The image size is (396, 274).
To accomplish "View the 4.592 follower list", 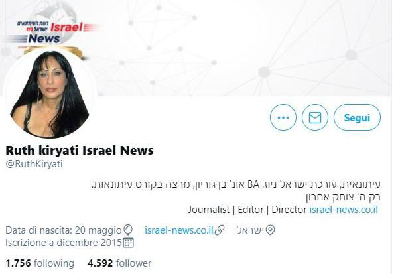I will tap(119, 263).
